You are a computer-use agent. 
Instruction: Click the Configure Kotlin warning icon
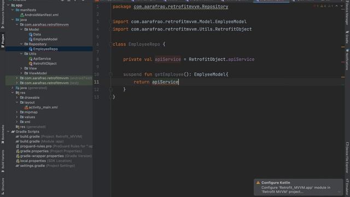(x=258, y=182)
